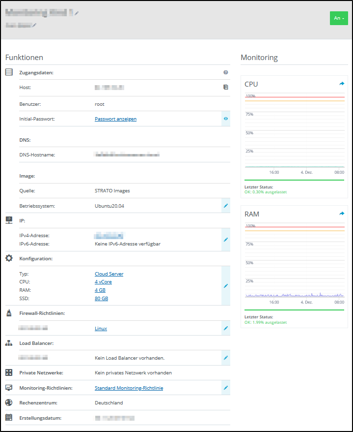The height and width of the screenshot is (432, 353).
Task: Click the '4 vCore' CPU link
Action: point(103,282)
